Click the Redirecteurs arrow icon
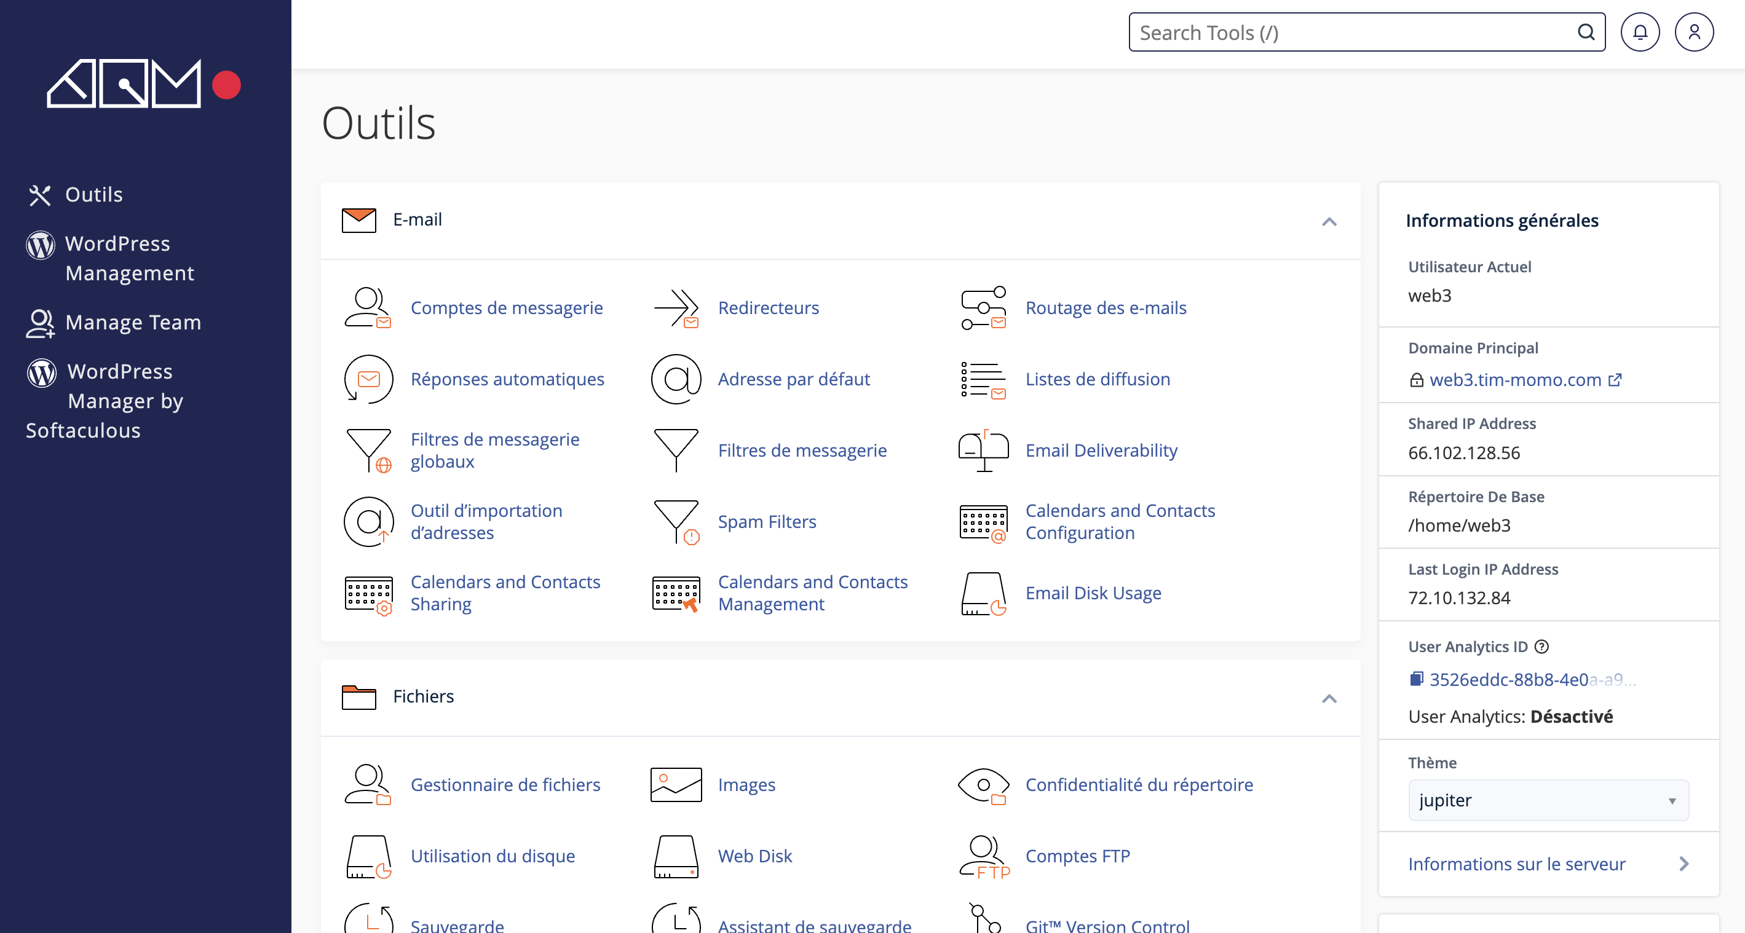Viewport: 1745px width, 933px height. click(676, 308)
